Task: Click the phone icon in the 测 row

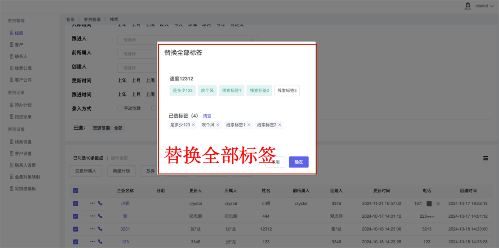Action: (x=100, y=216)
